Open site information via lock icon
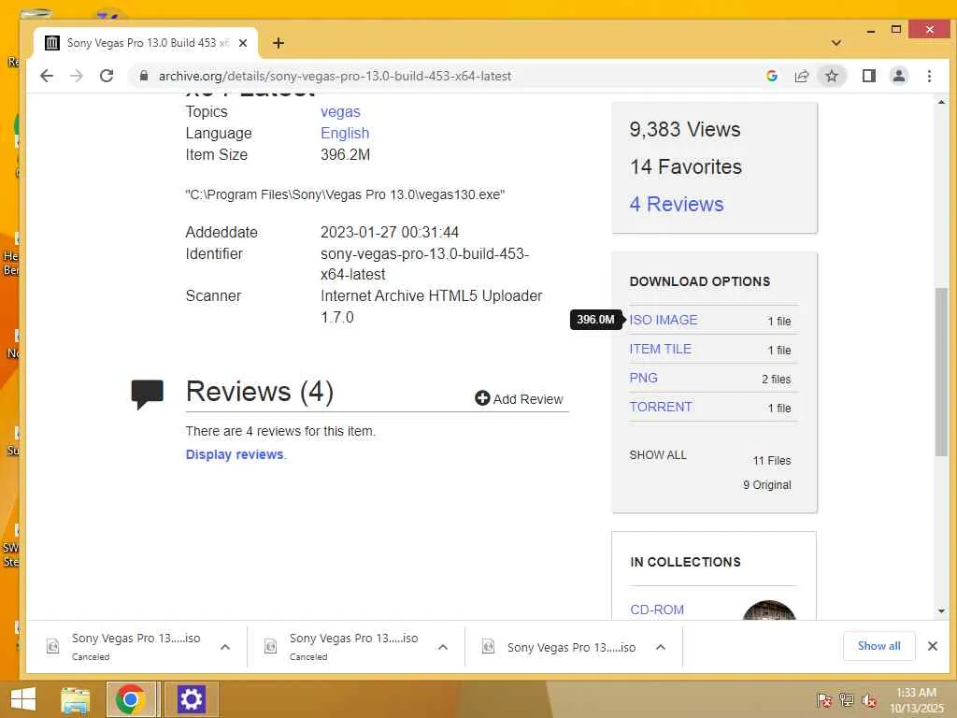 (x=144, y=76)
